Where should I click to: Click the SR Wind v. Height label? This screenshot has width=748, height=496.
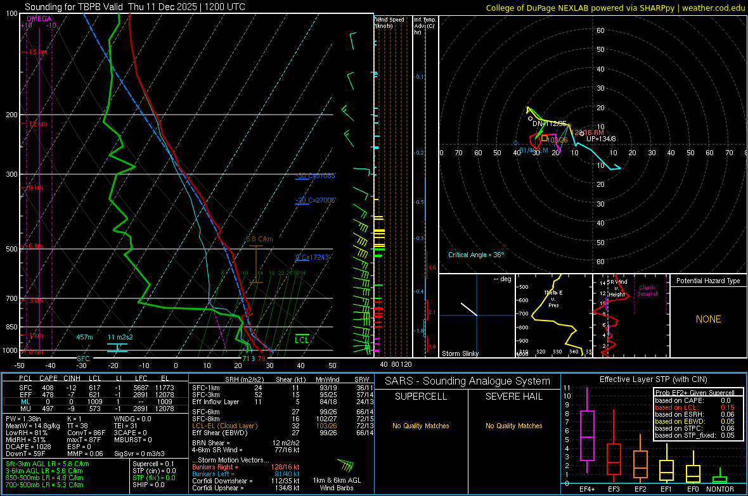tap(617, 288)
